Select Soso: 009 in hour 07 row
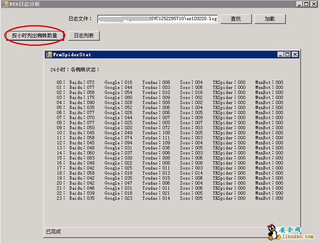Image resolution: width=319 pixels, height=243 pixels. (191, 118)
